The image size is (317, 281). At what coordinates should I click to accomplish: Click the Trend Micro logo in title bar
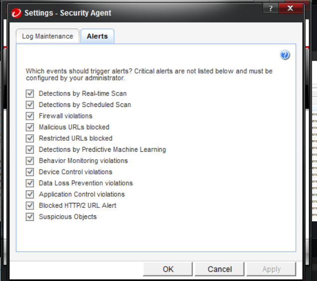pos(16,12)
